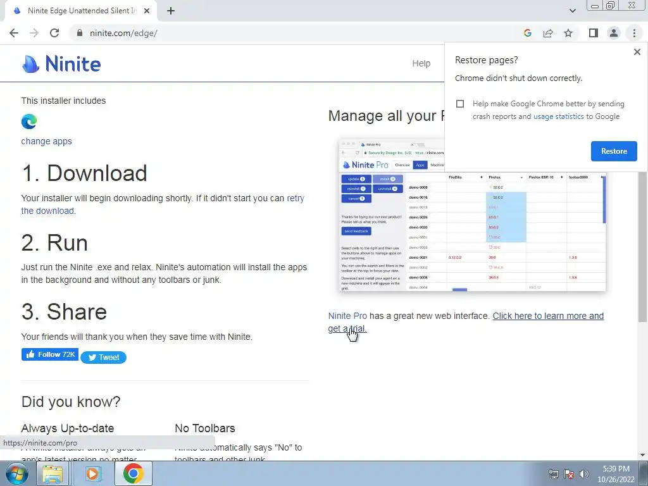Open the Chrome profile menu

(x=614, y=33)
